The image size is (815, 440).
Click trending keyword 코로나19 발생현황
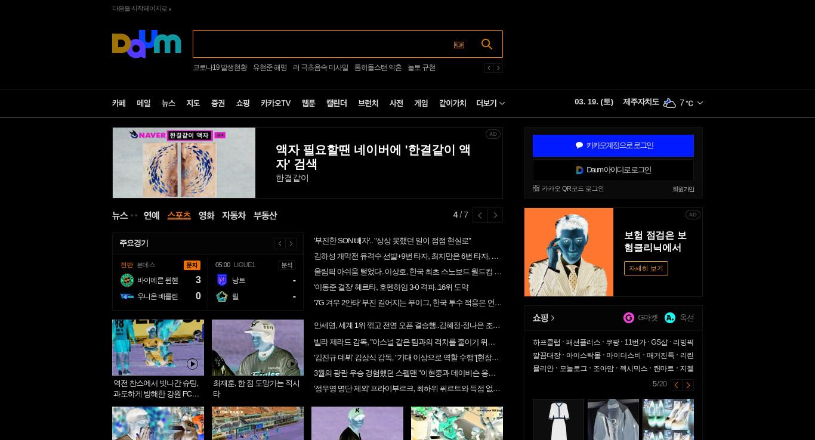point(220,68)
